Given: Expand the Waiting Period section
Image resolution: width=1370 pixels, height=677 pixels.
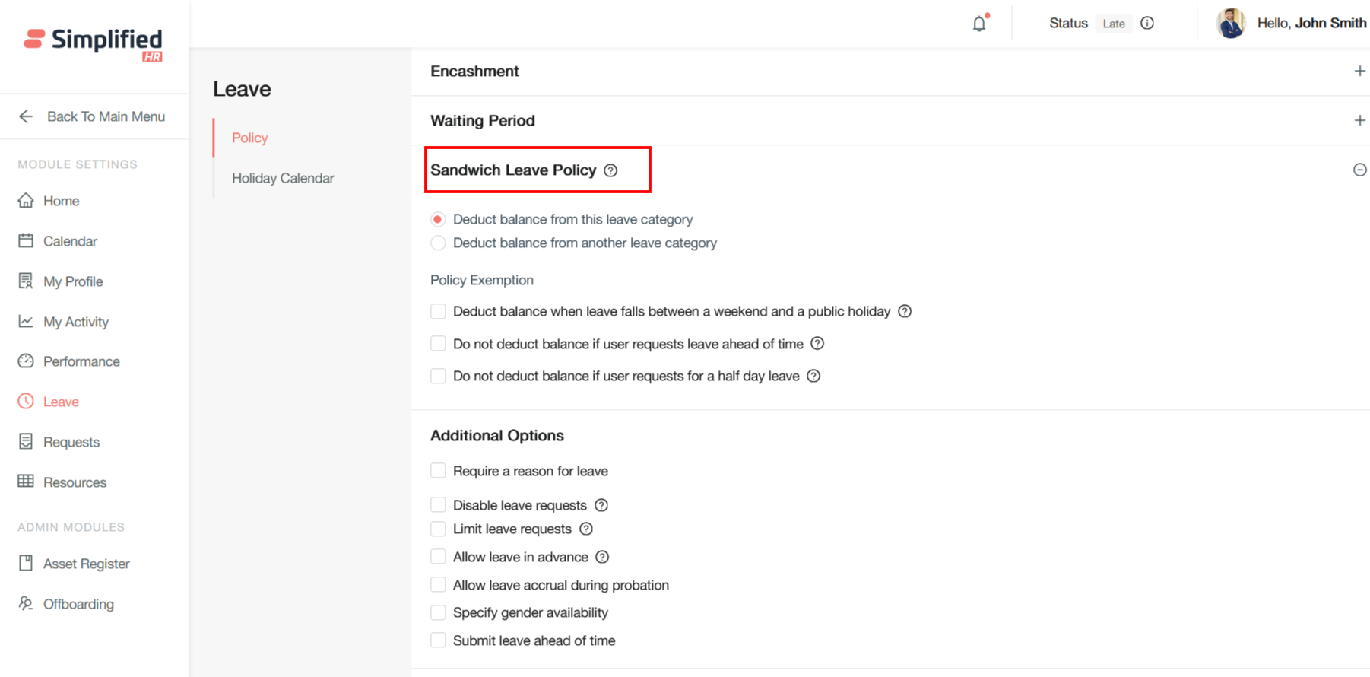Looking at the screenshot, I should click(x=1359, y=120).
